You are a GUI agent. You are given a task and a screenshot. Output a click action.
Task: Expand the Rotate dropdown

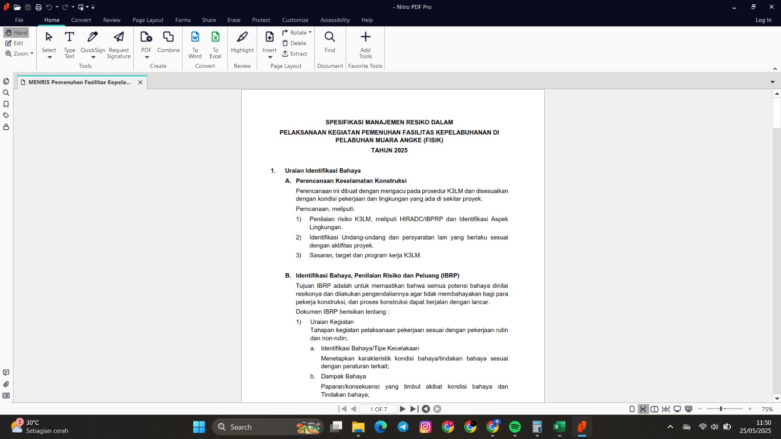(x=310, y=33)
